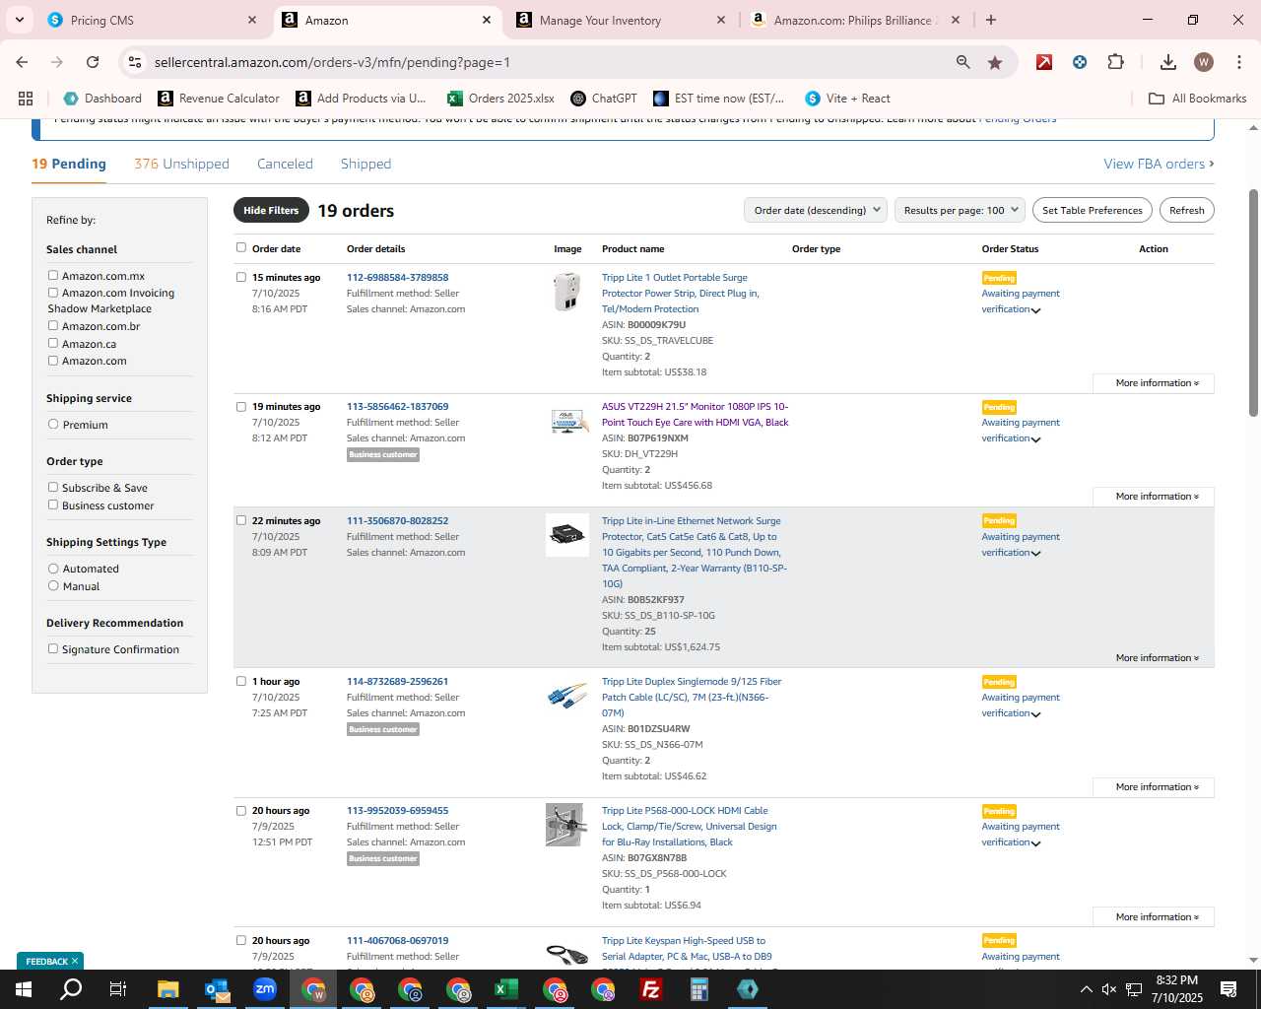Open Zoom app from taskbar
Screen dimensions: 1261x1009
click(265, 989)
